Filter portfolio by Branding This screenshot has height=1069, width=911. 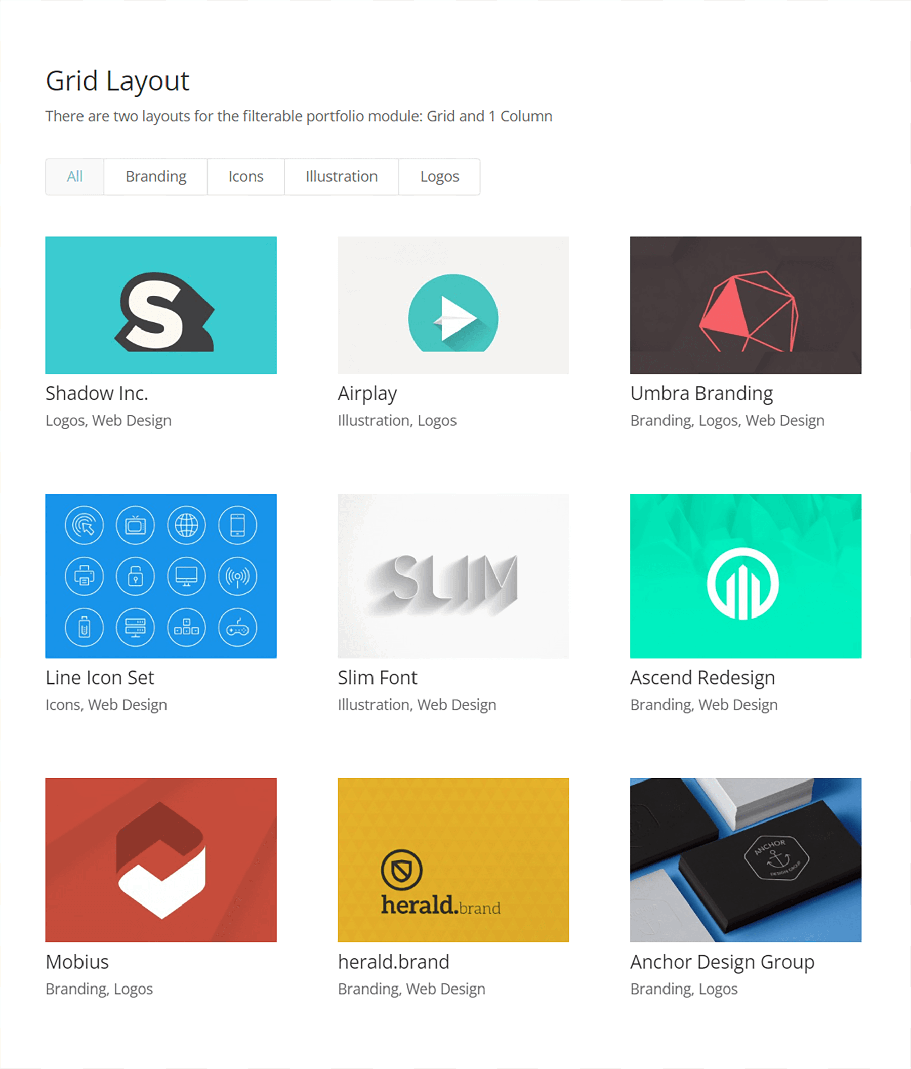pos(156,177)
